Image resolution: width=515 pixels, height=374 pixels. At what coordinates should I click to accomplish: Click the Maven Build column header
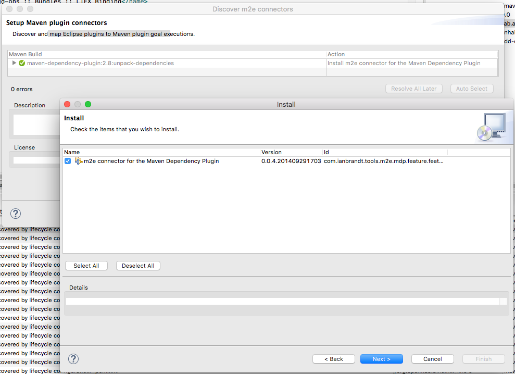[x=167, y=54]
